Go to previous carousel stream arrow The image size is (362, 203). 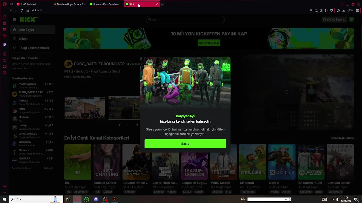(x=120, y=125)
